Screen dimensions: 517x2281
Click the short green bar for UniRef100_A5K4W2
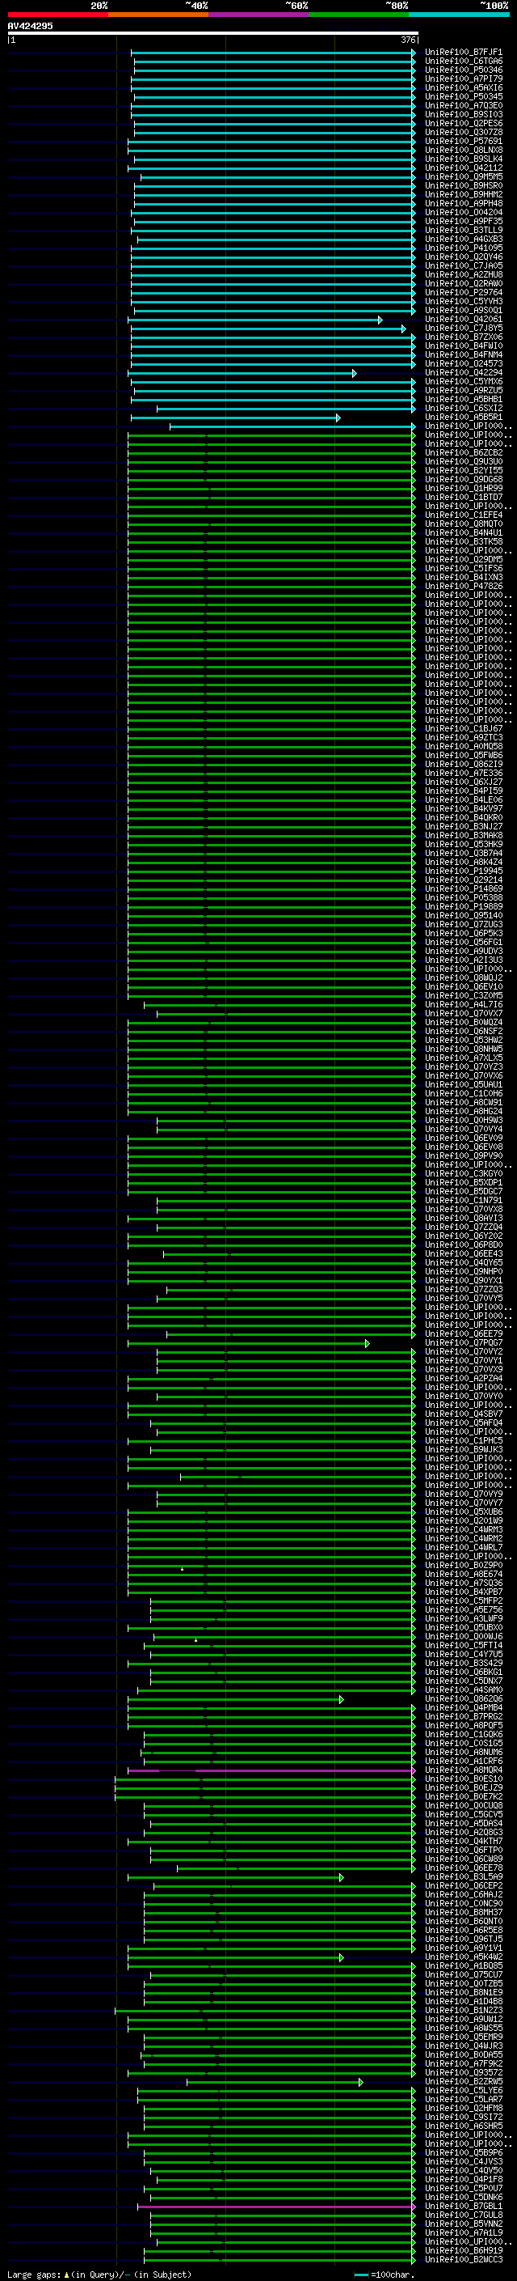tap(235, 1958)
